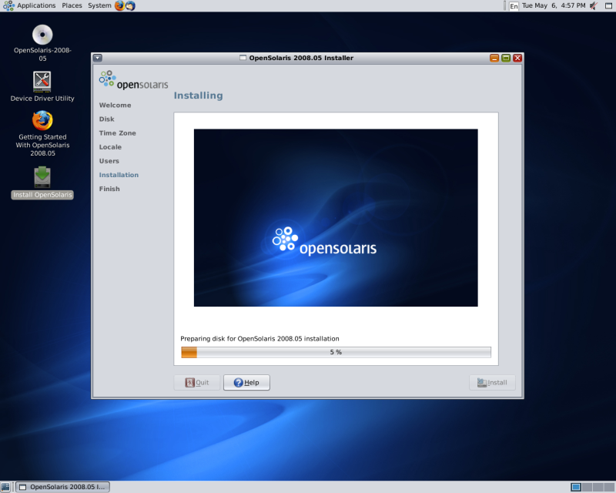This screenshot has height=493, width=616.
Task: Launch the Device Driver Utility
Action: [42, 81]
